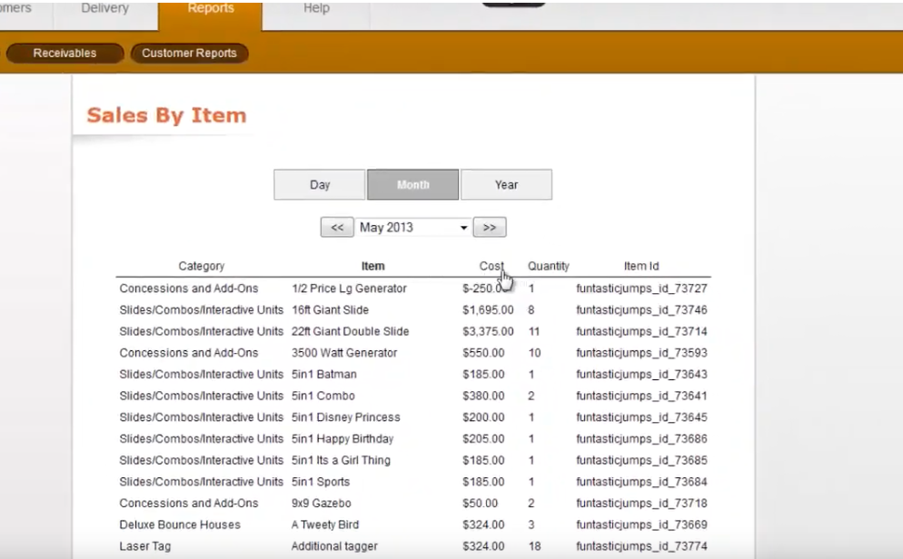This screenshot has width=903, height=559.
Task: Click the 9x9 Gazebo item
Action: tap(321, 504)
